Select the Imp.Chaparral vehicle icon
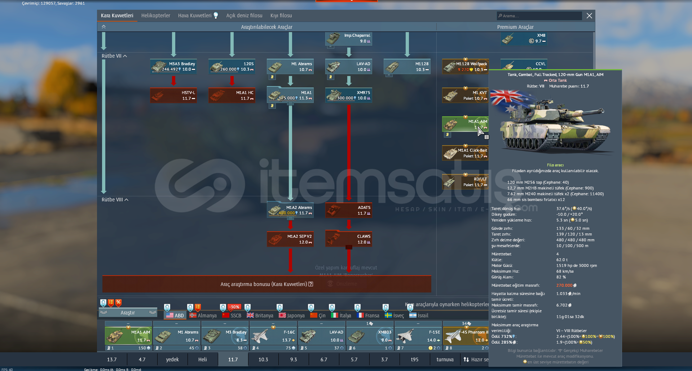Screen dimensions: 692x371 (x=349, y=38)
